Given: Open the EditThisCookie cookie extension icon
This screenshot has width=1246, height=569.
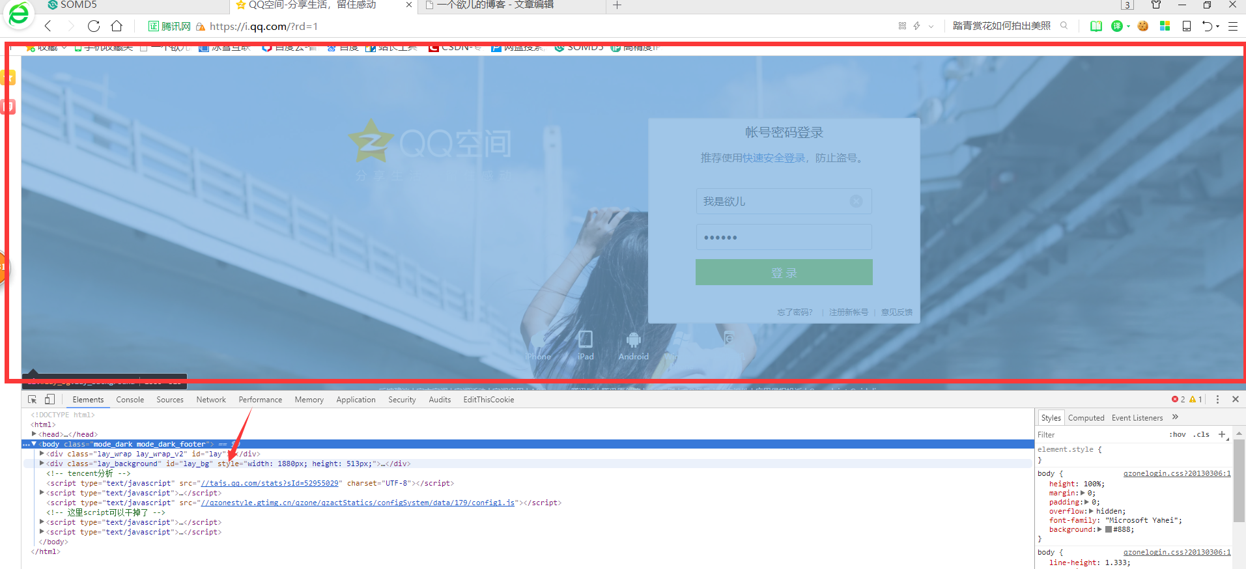Looking at the screenshot, I should (x=1143, y=26).
